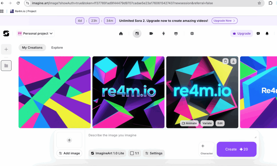Click the folder icon in left sidebar

tap(6, 65)
